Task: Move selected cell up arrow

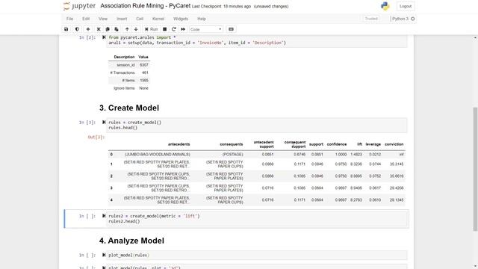Action: pos(127,29)
